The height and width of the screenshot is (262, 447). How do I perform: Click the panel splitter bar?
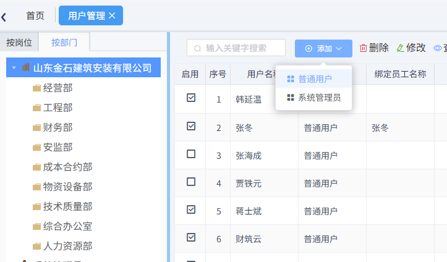(x=169, y=147)
